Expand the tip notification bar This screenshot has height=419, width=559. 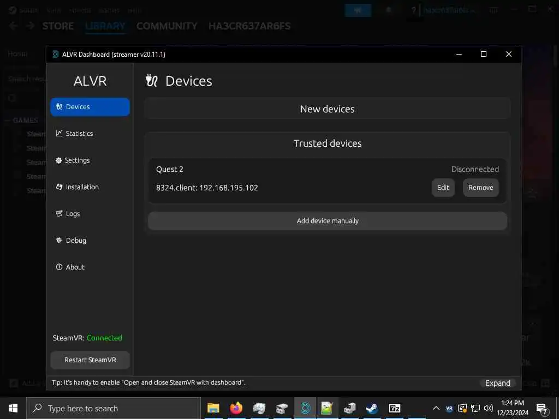pyautogui.click(x=498, y=383)
